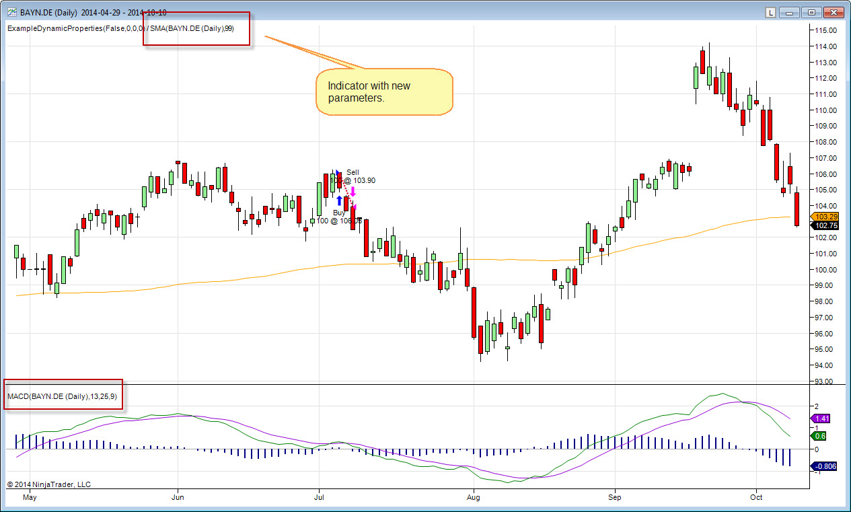
Task: Click the purple 1.41 MACD value marker
Action: coord(821,418)
